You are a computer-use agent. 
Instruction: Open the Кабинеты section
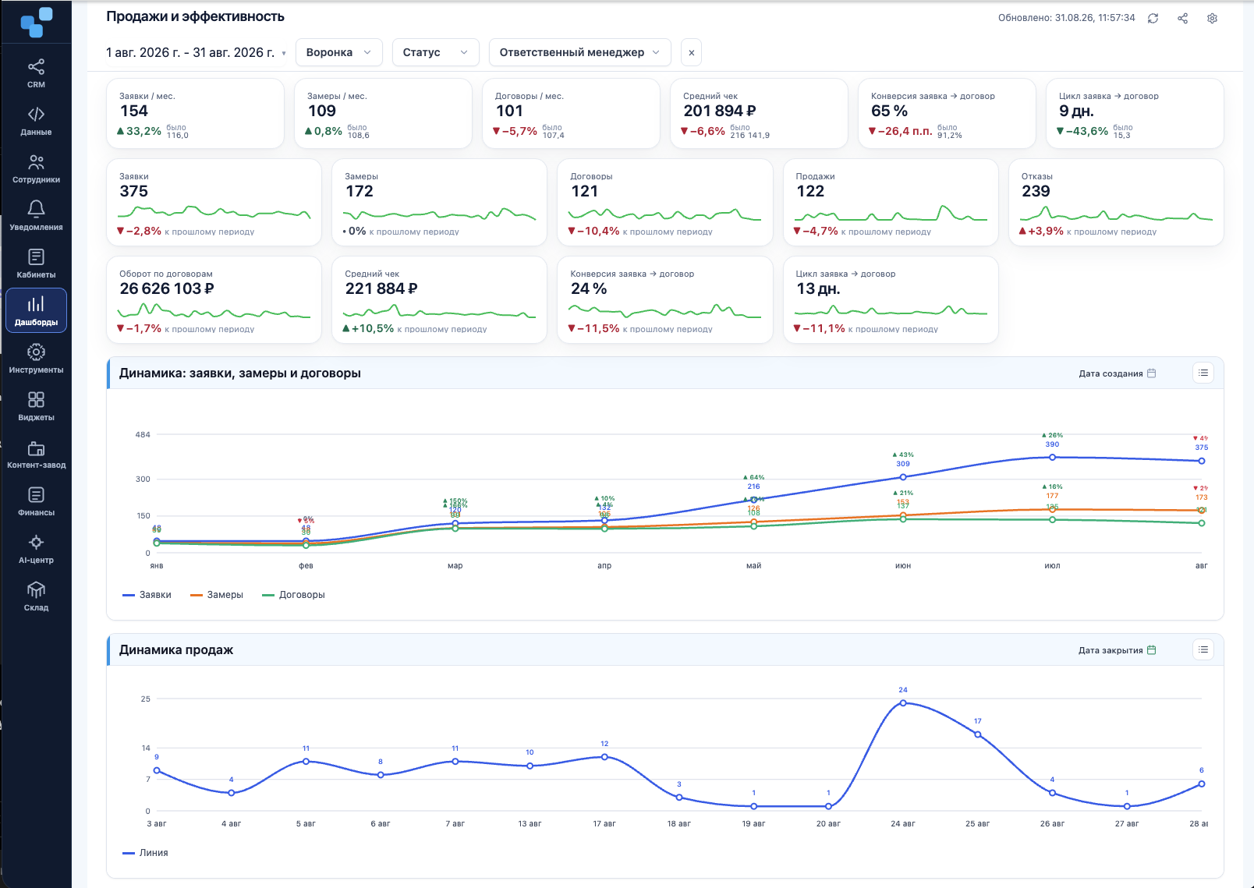pyautogui.click(x=36, y=264)
